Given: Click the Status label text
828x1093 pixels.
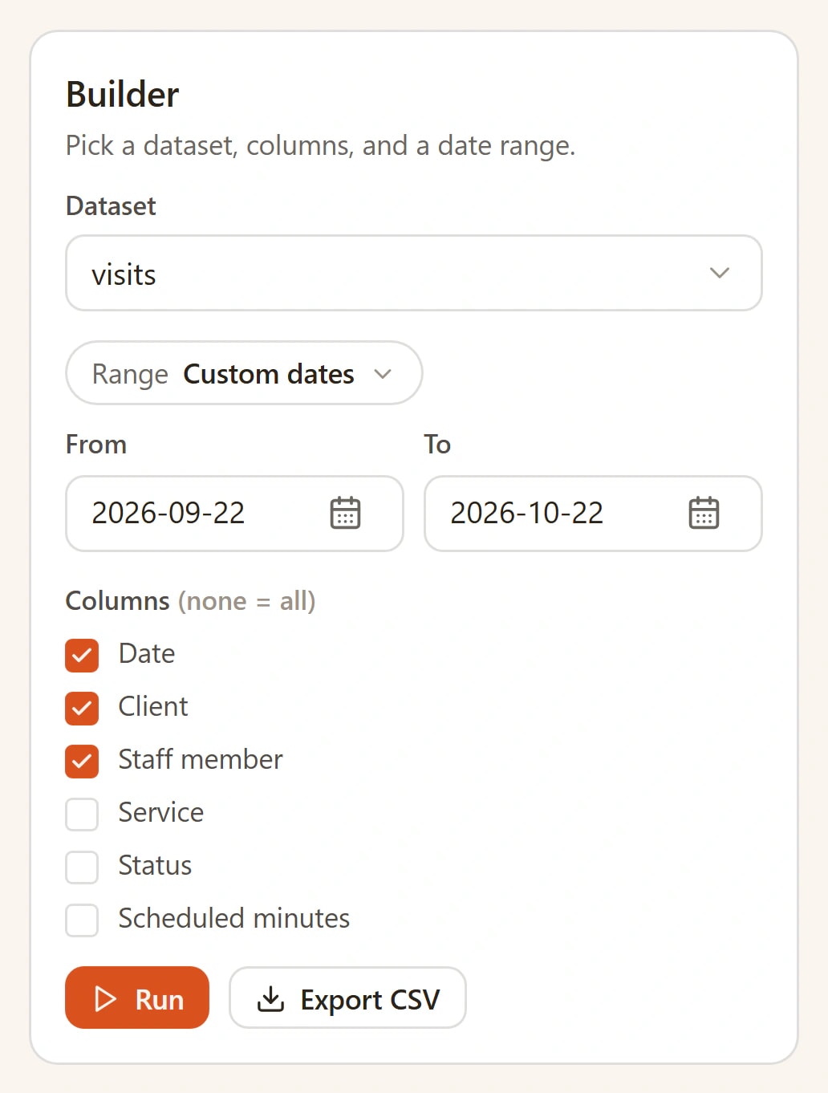Looking at the screenshot, I should coord(155,865).
